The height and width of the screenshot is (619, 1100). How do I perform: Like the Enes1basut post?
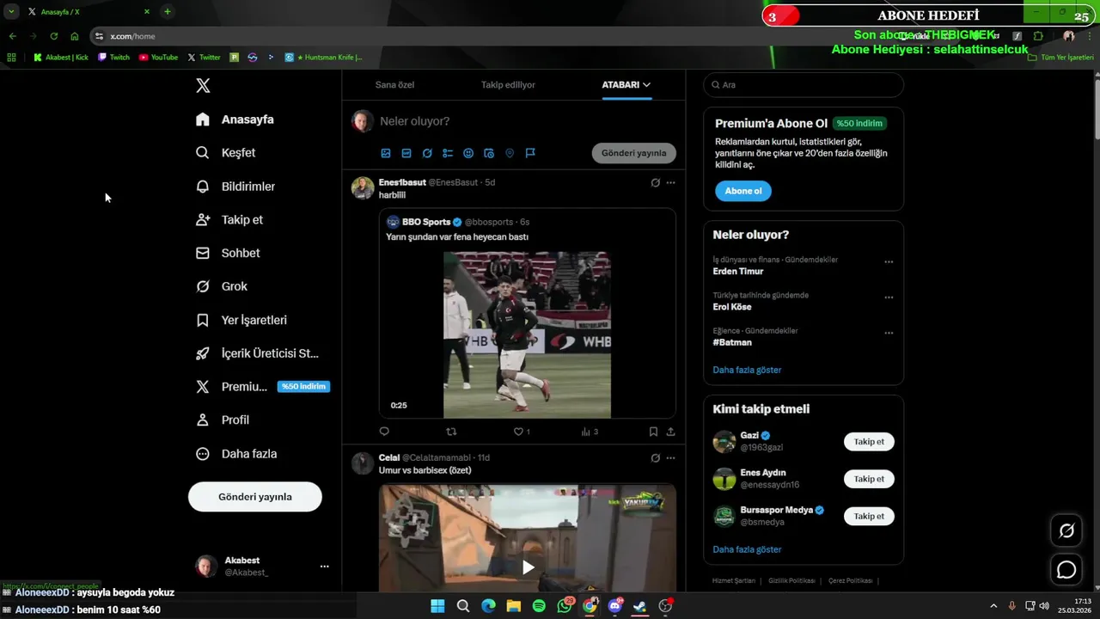(x=518, y=432)
